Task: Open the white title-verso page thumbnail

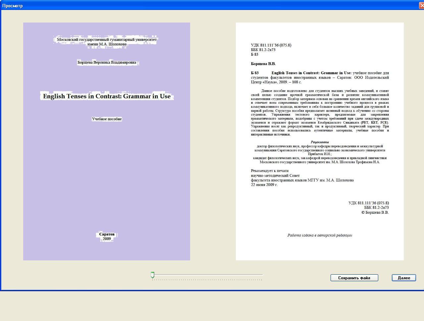Action: pos(320,141)
